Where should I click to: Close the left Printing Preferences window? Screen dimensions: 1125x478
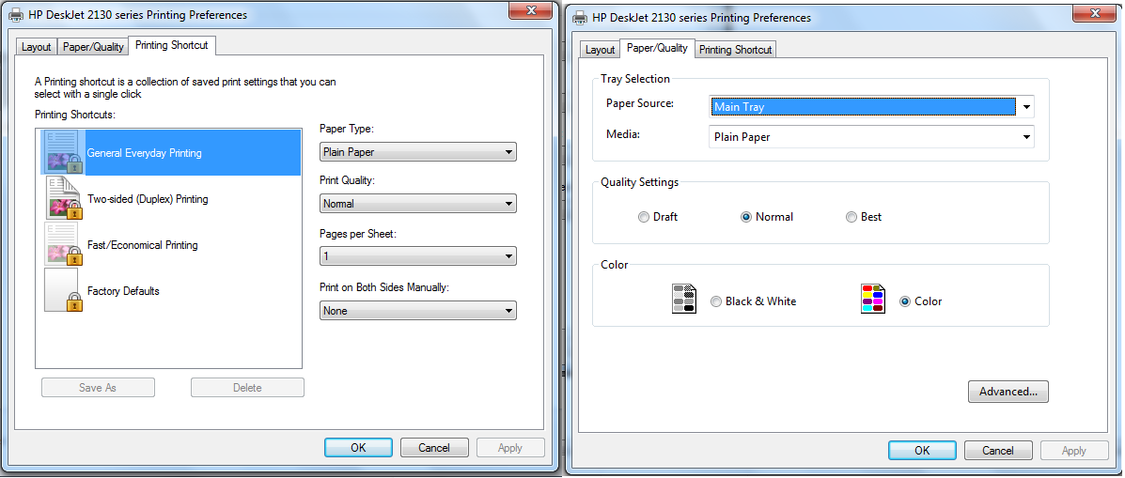[532, 10]
